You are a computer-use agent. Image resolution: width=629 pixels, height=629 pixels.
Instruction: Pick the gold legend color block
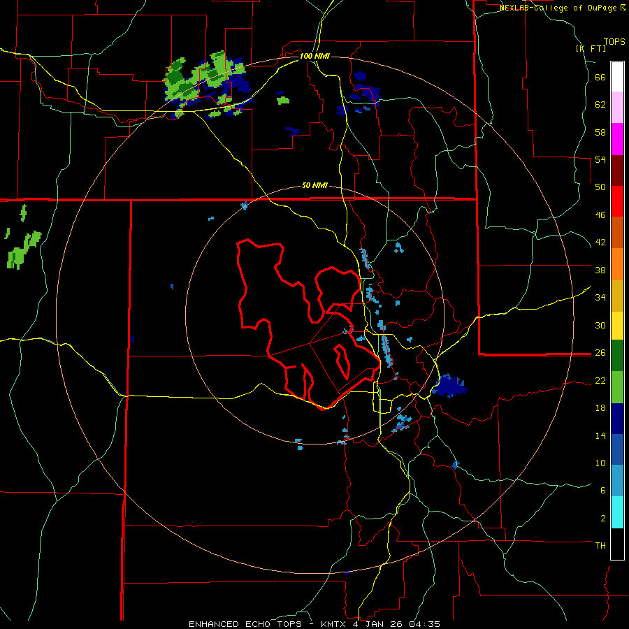pos(617,296)
